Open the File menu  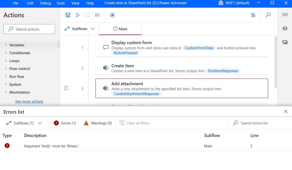pos(15,3)
